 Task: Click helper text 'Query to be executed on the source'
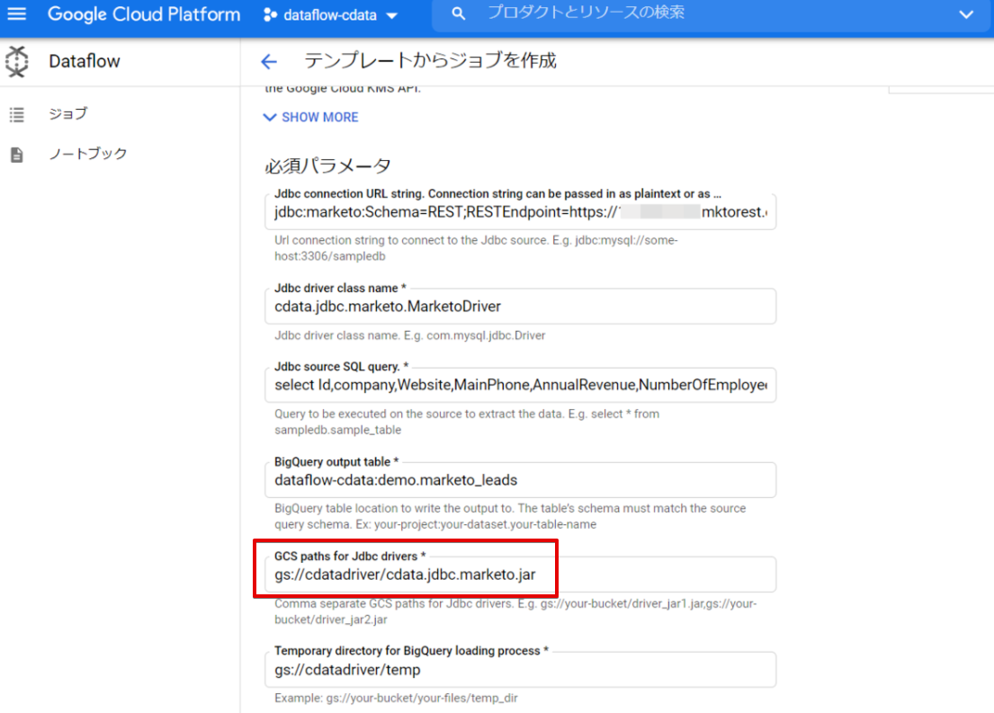pyautogui.click(x=467, y=422)
